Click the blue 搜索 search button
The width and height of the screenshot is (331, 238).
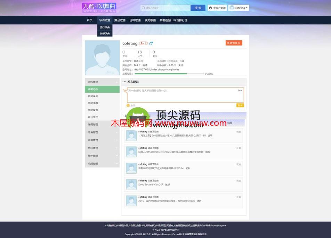pyautogui.click(x=198, y=8)
